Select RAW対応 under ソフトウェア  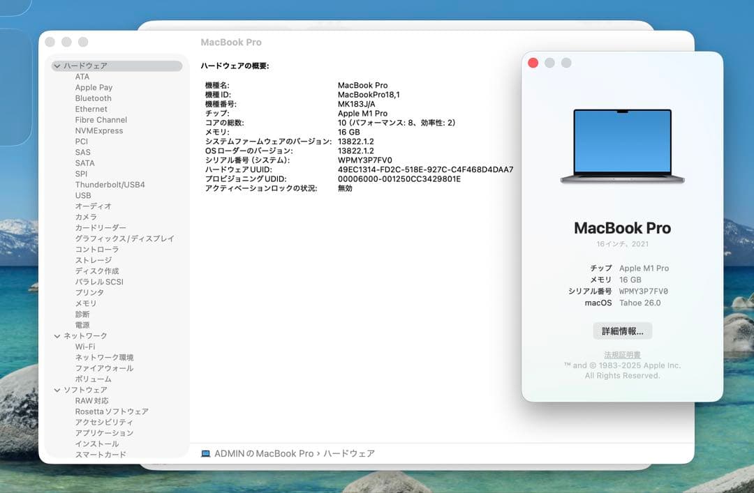click(x=92, y=401)
